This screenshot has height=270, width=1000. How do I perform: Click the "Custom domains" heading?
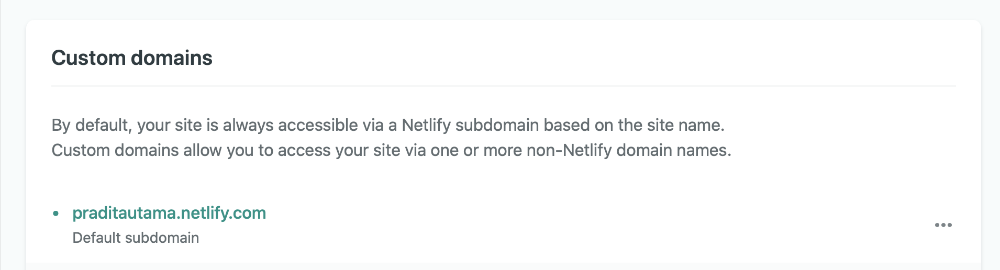coord(132,58)
